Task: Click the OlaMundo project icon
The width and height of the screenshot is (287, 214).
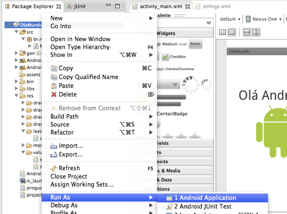Action: pyautogui.click(x=16, y=24)
